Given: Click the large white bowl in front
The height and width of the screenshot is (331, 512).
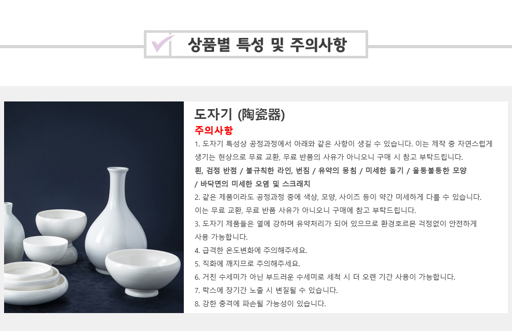Looking at the screenshot, I should (143, 272).
